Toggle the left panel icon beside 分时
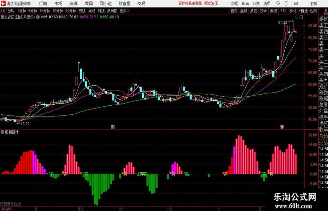The width and height of the screenshot is (328, 211). pyautogui.click(x=3, y=11)
